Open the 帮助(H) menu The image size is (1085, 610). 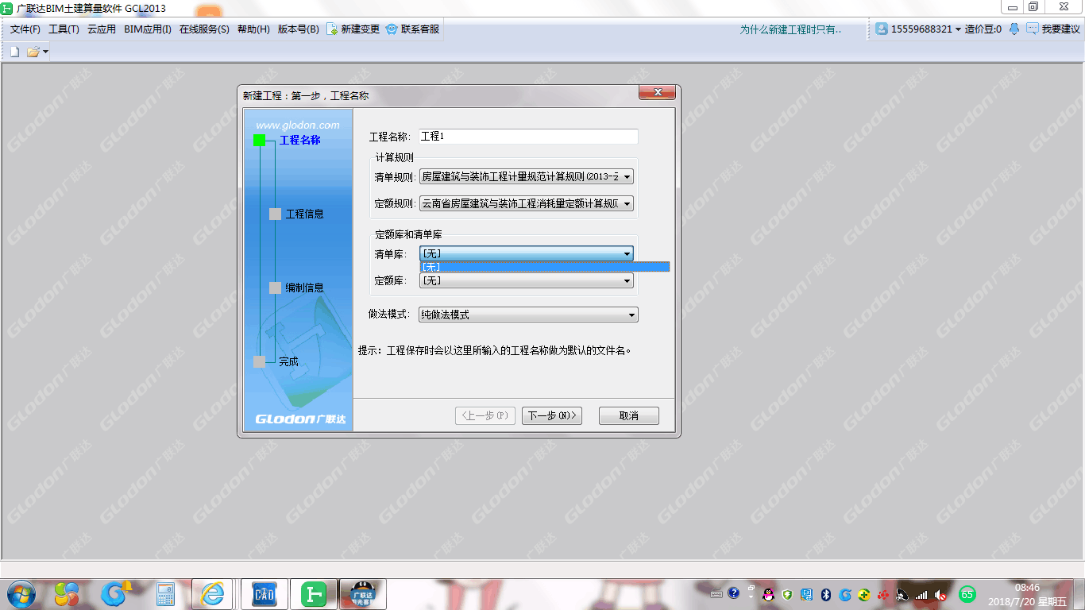pos(253,29)
